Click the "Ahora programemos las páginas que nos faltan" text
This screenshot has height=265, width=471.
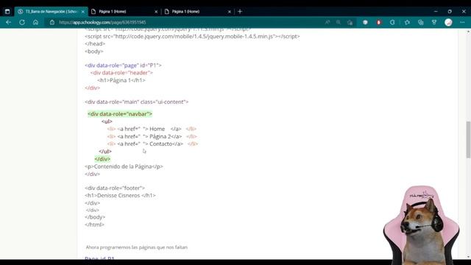(137, 247)
